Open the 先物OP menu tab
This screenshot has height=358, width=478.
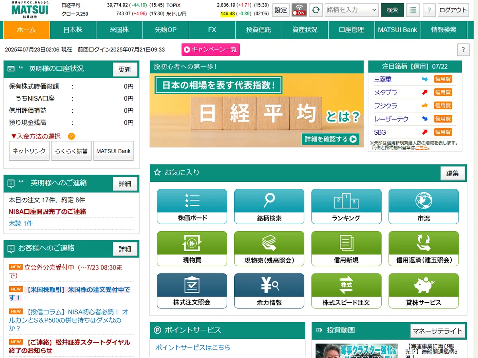point(166,30)
